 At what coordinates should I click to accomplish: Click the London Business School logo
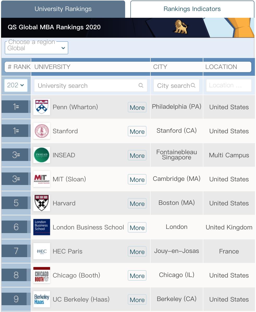click(42, 227)
